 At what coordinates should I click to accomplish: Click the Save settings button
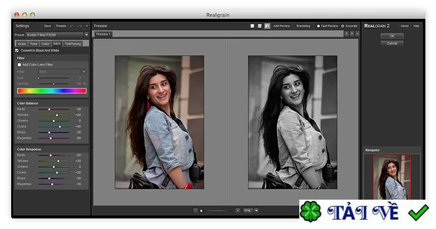coord(48,26)
